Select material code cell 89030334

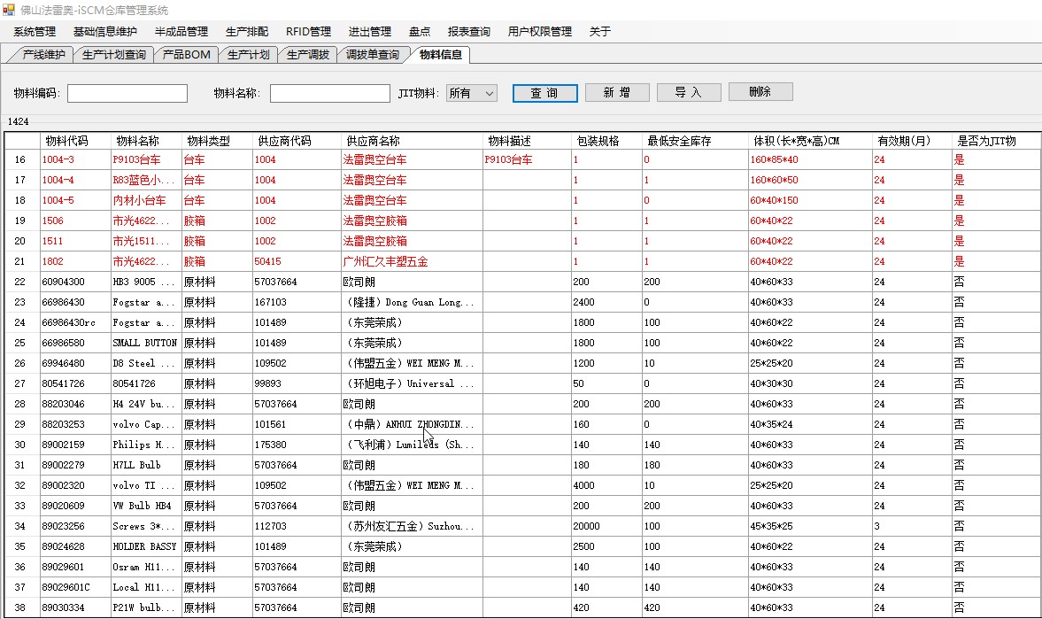pyautogui.click(x=76, y=607)
